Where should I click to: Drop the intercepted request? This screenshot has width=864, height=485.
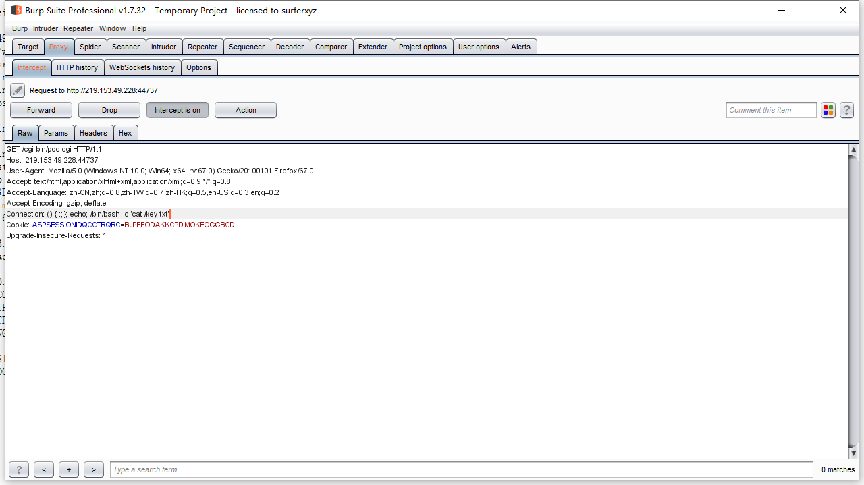[x=109, y=110]
